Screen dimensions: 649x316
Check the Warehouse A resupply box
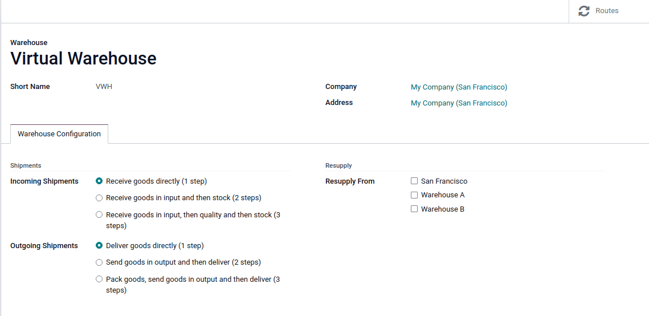[x=414, y=195]
